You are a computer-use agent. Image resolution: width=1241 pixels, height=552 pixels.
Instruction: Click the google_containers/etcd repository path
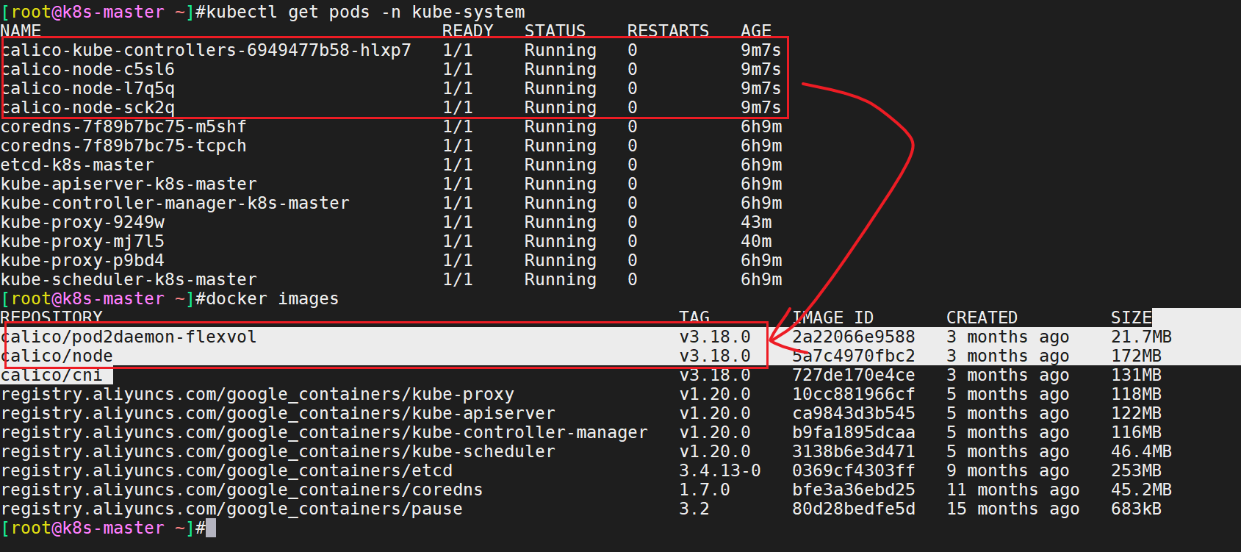(226, 470)
